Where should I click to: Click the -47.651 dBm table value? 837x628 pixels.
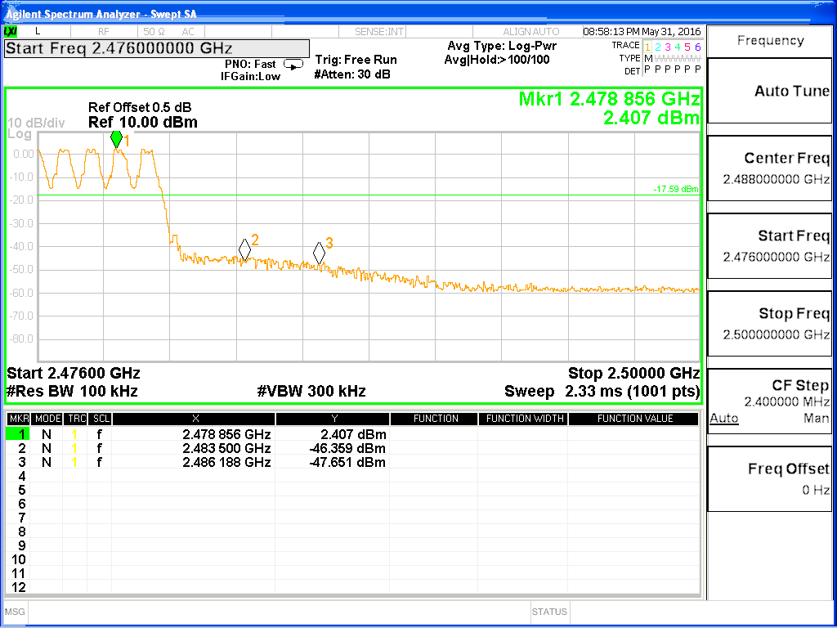(x=347, y=462)
